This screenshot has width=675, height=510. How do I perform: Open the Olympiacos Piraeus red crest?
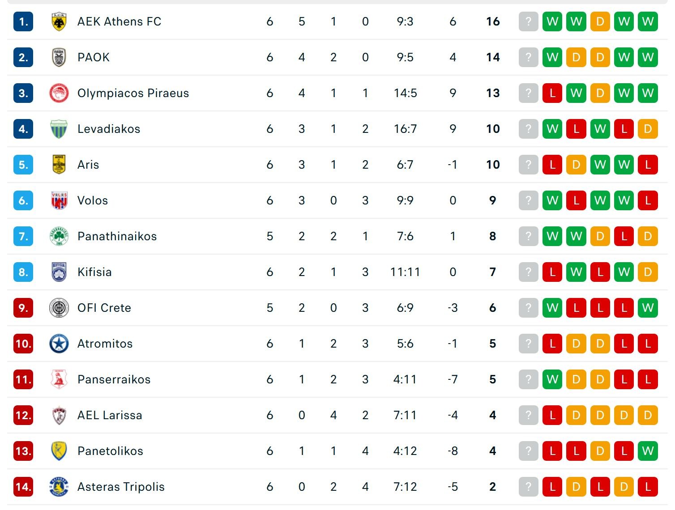click(59, 93)
